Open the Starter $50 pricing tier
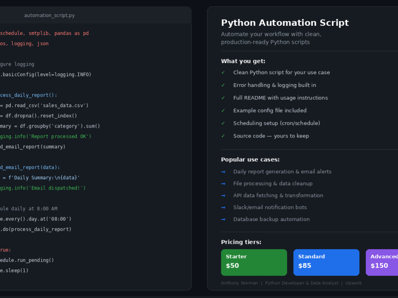The image size is (398, 298). pos(254,262)
